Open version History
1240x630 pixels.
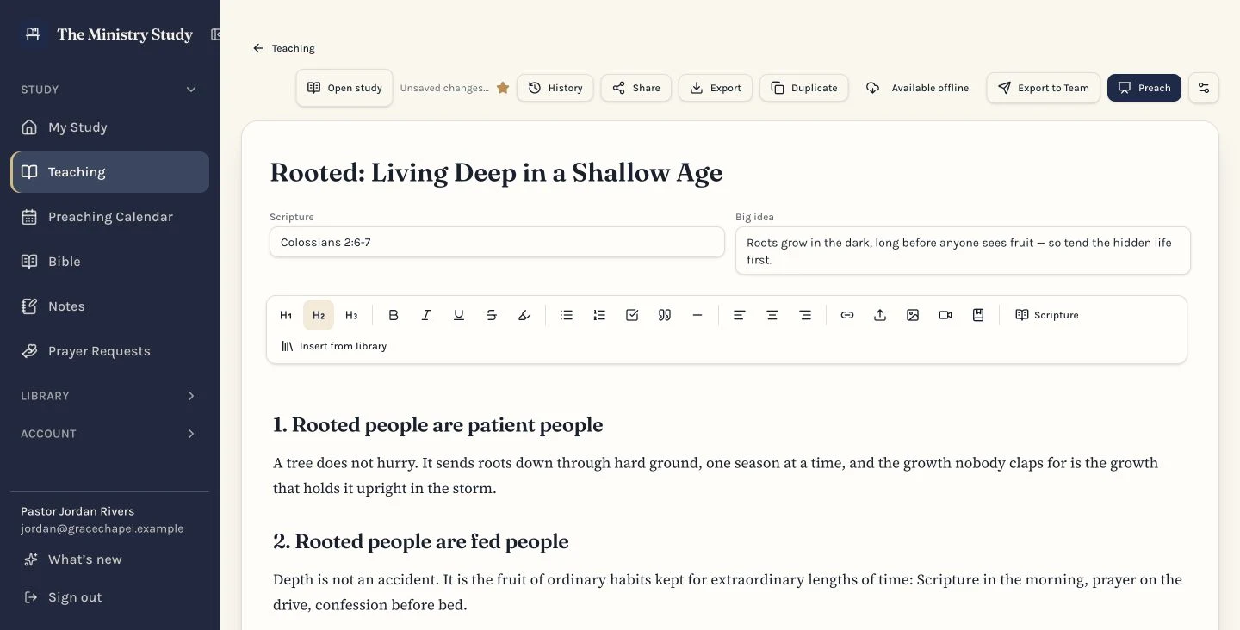(x=555, y=88)
